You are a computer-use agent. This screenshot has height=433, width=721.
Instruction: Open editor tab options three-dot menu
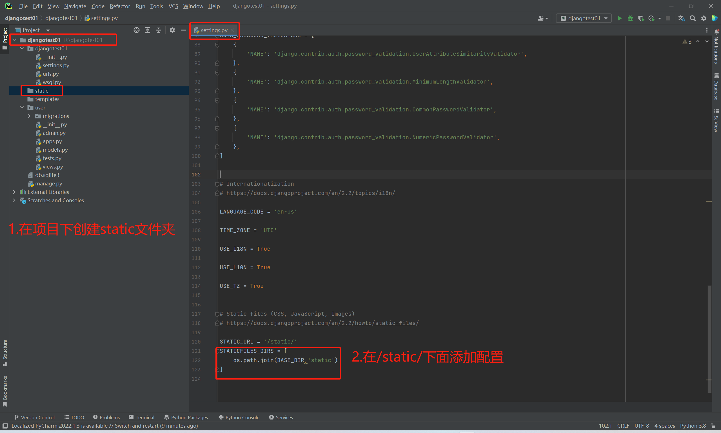coord(707,30)
